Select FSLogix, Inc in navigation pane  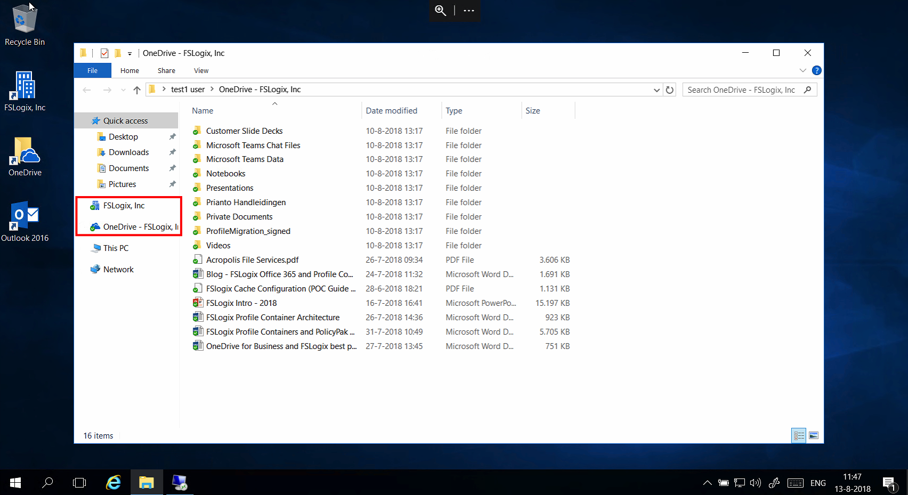(124, 206)
